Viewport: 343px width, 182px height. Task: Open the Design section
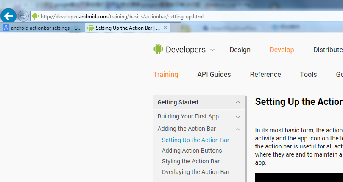click(240, 50)
